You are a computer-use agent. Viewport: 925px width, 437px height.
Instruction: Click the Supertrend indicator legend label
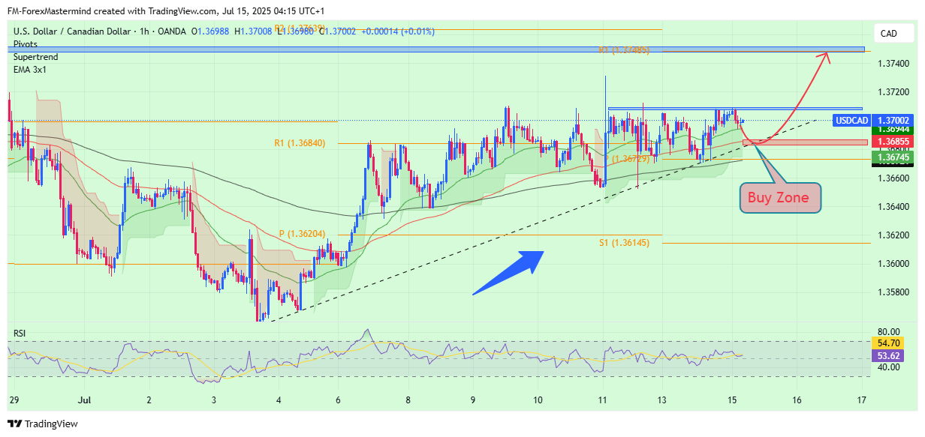click(x=36, y=56)
